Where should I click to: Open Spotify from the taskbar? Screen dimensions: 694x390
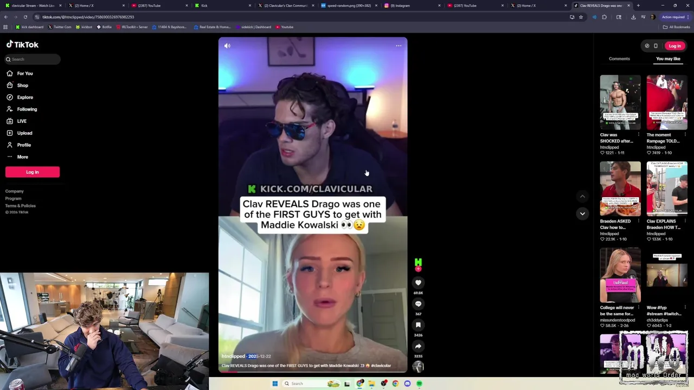coord(420,383)
